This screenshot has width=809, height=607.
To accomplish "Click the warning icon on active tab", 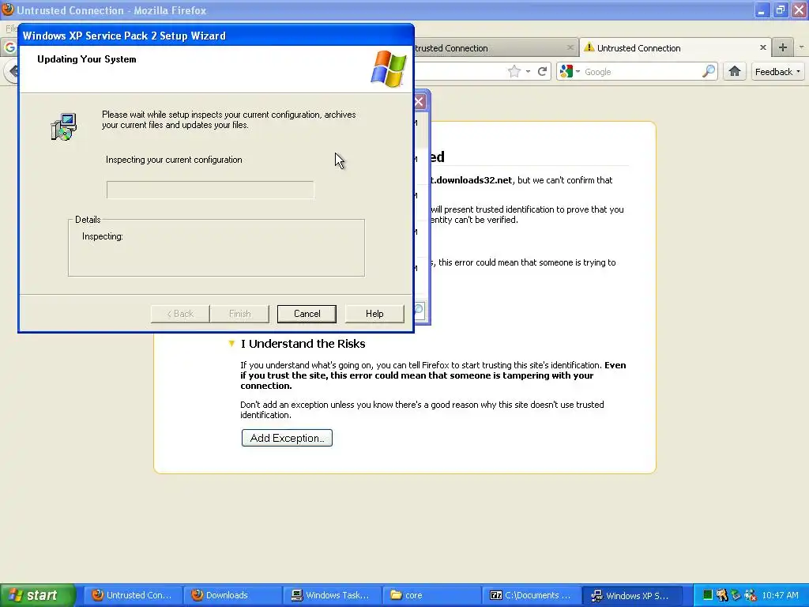I will [589, 47].
